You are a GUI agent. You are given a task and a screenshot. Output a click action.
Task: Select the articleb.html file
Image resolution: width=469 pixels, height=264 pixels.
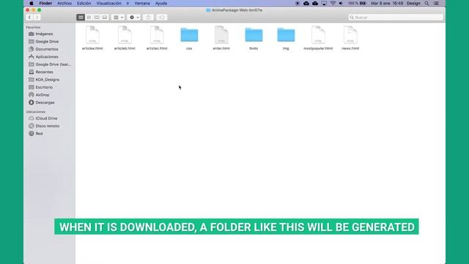(125, 38)
